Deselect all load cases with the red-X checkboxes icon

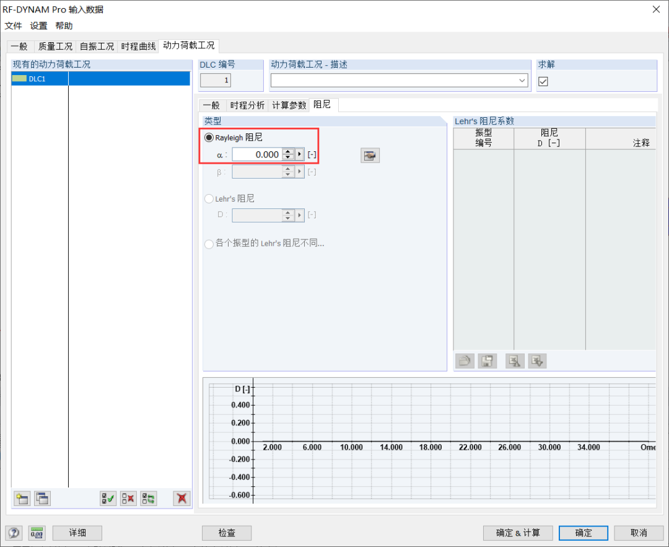point(128,499)
